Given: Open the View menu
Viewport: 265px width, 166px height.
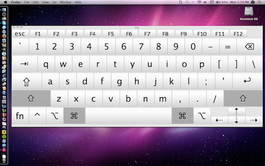Looking at the screenshot, I should tap(45, 2).
